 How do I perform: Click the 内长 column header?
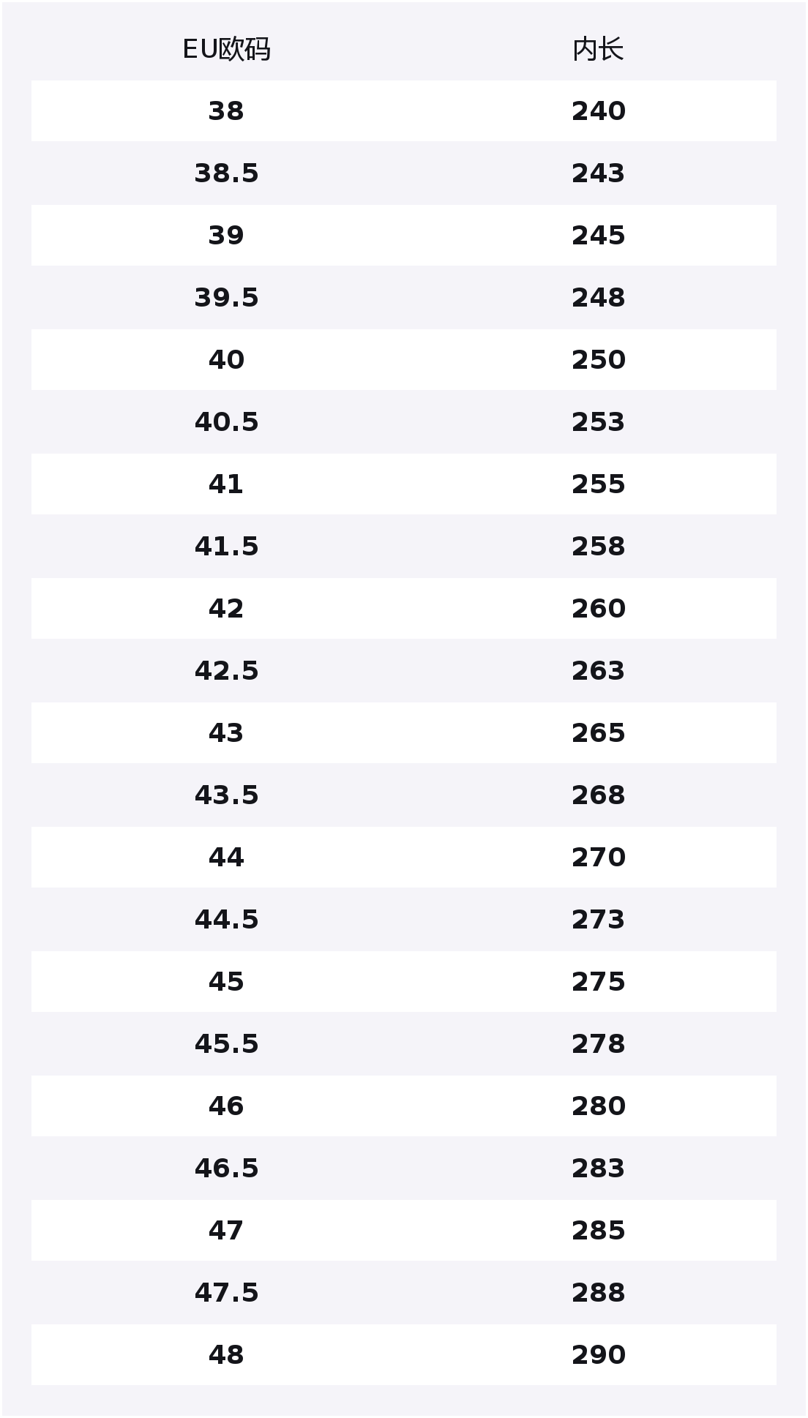coord(598,50)
